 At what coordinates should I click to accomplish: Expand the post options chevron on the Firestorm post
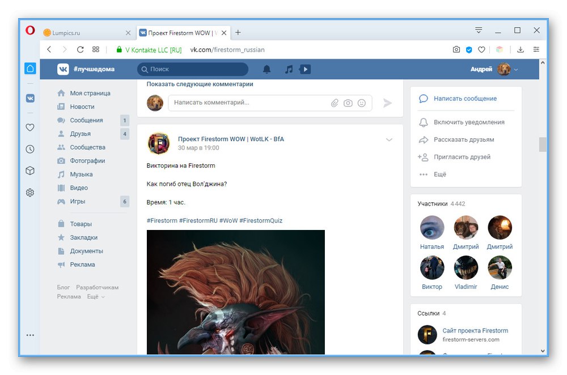pos(389,140)
